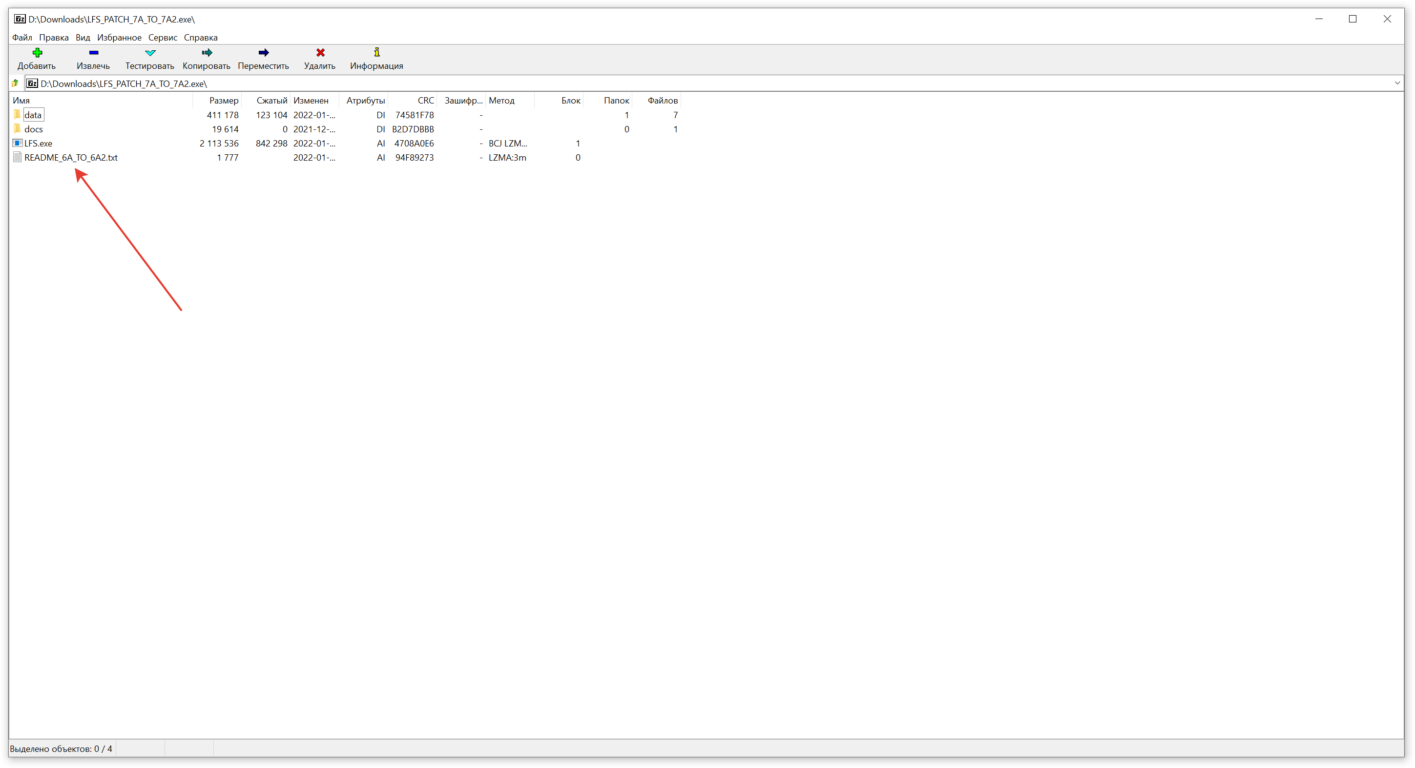The height and width of the screenshot is (768, 1415).
Task: Select the LFS.exe file entry
Action: 38,144
